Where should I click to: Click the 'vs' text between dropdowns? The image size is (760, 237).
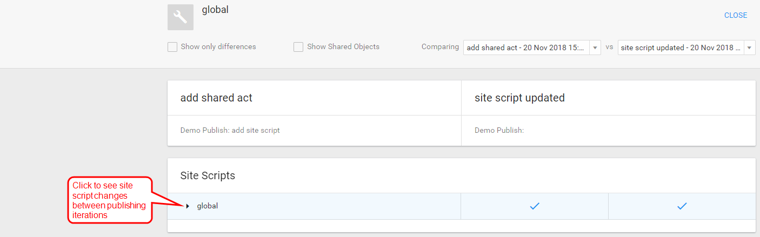(609, 47)
